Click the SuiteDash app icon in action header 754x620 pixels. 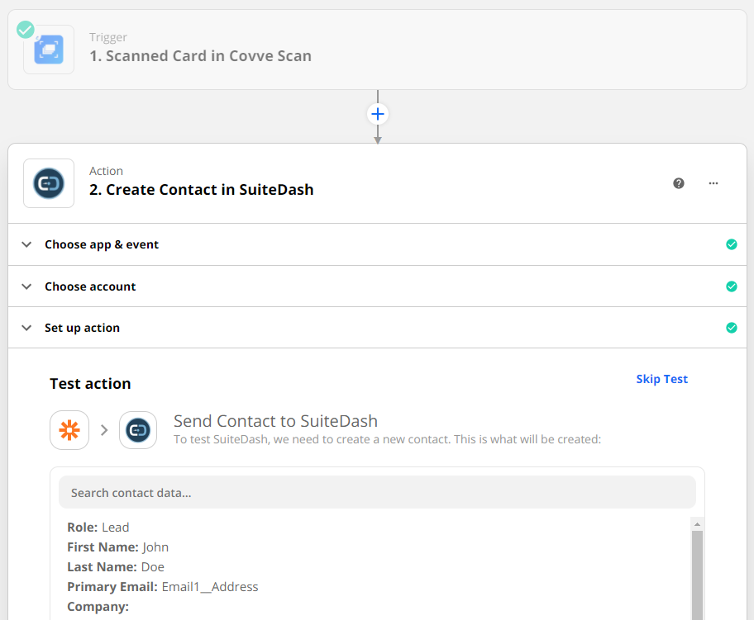click(49, 183)
